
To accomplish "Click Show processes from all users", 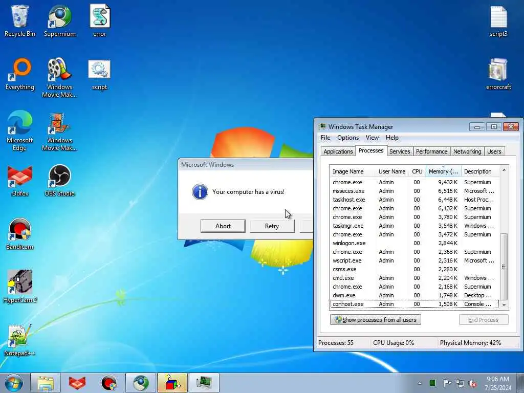I will tap(375, 320).
